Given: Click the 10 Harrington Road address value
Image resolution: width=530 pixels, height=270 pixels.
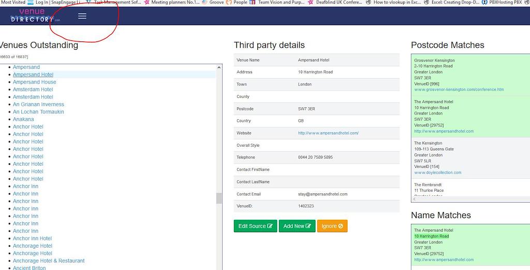Looking at the screenshot, I should 315,72.
